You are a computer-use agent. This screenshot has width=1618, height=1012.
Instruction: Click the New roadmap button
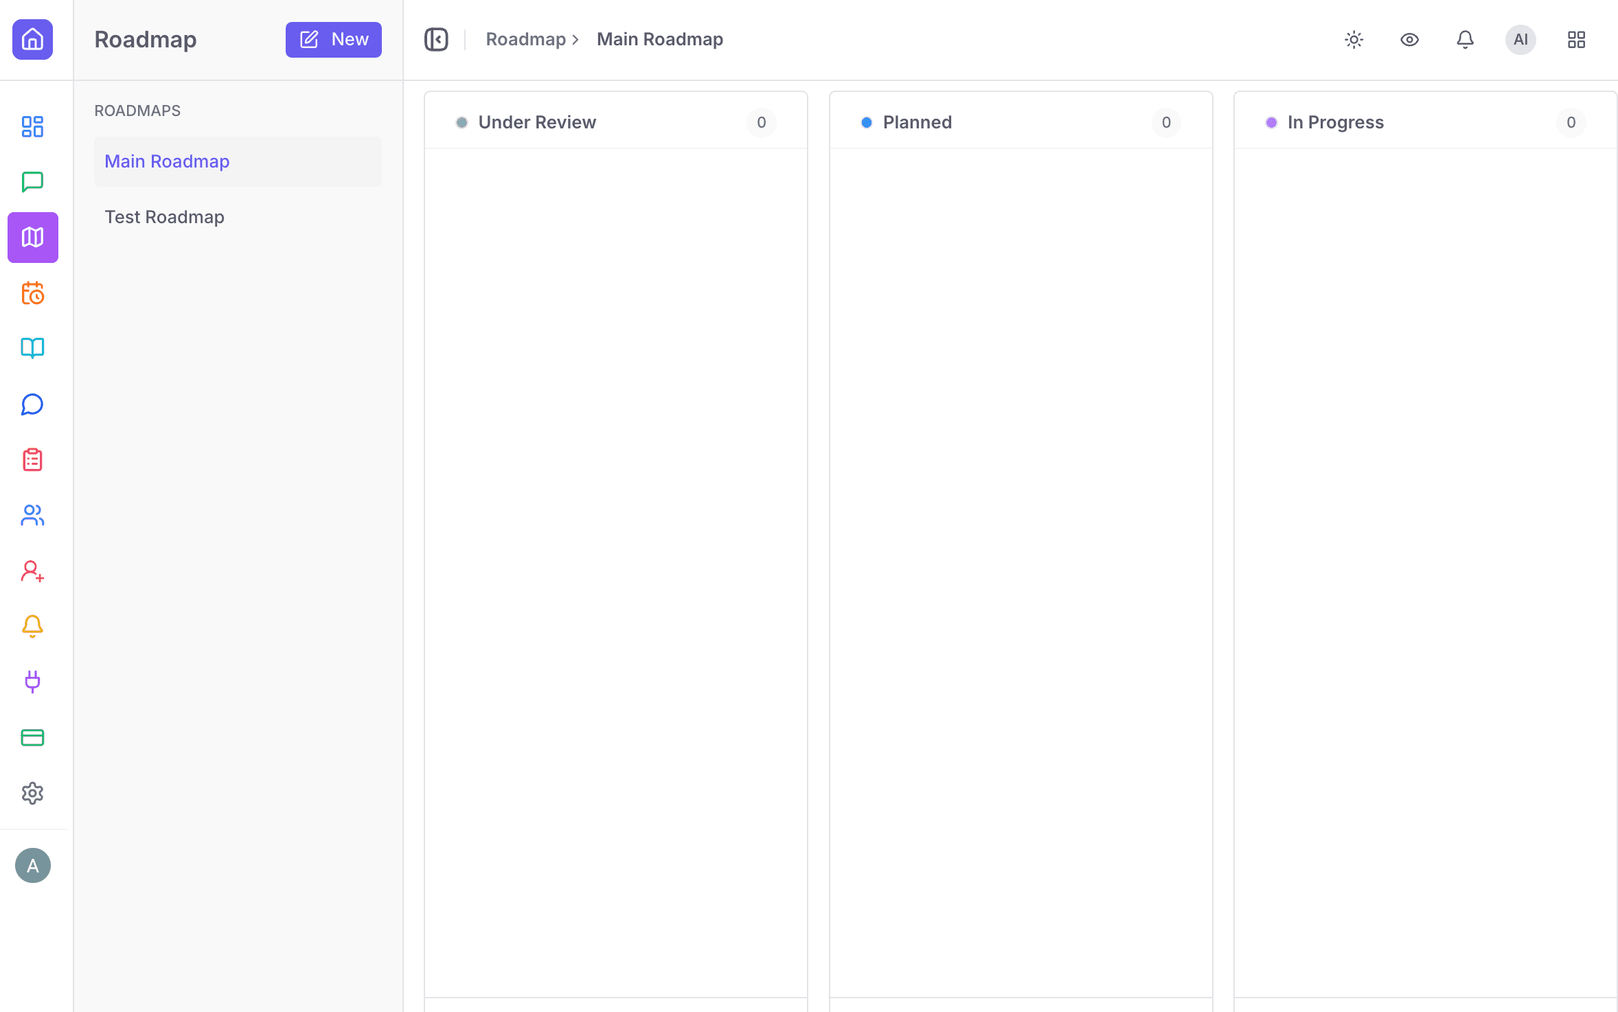click(333, 39)
